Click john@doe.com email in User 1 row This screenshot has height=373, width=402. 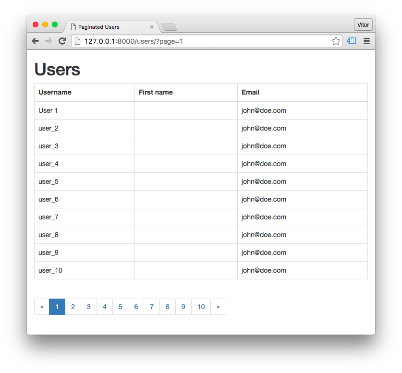coord(264,110)
